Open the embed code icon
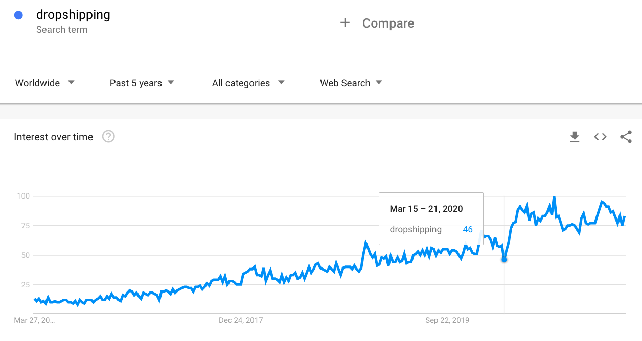This screenshot has width=642, height=341. click(x=600, y=137)
